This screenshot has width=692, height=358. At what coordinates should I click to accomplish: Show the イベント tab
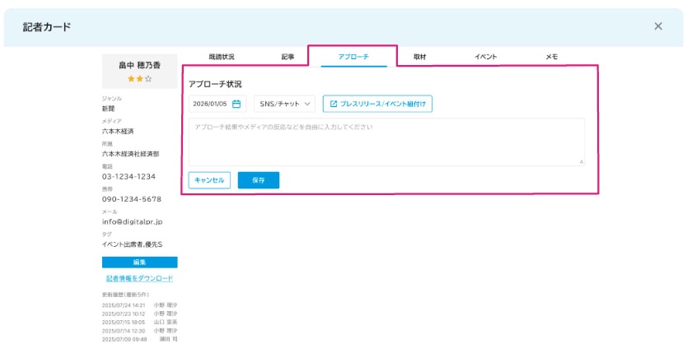click(485, 57)
